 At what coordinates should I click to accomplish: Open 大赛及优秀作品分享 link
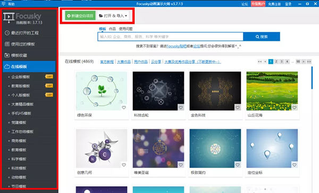point(192,62)
